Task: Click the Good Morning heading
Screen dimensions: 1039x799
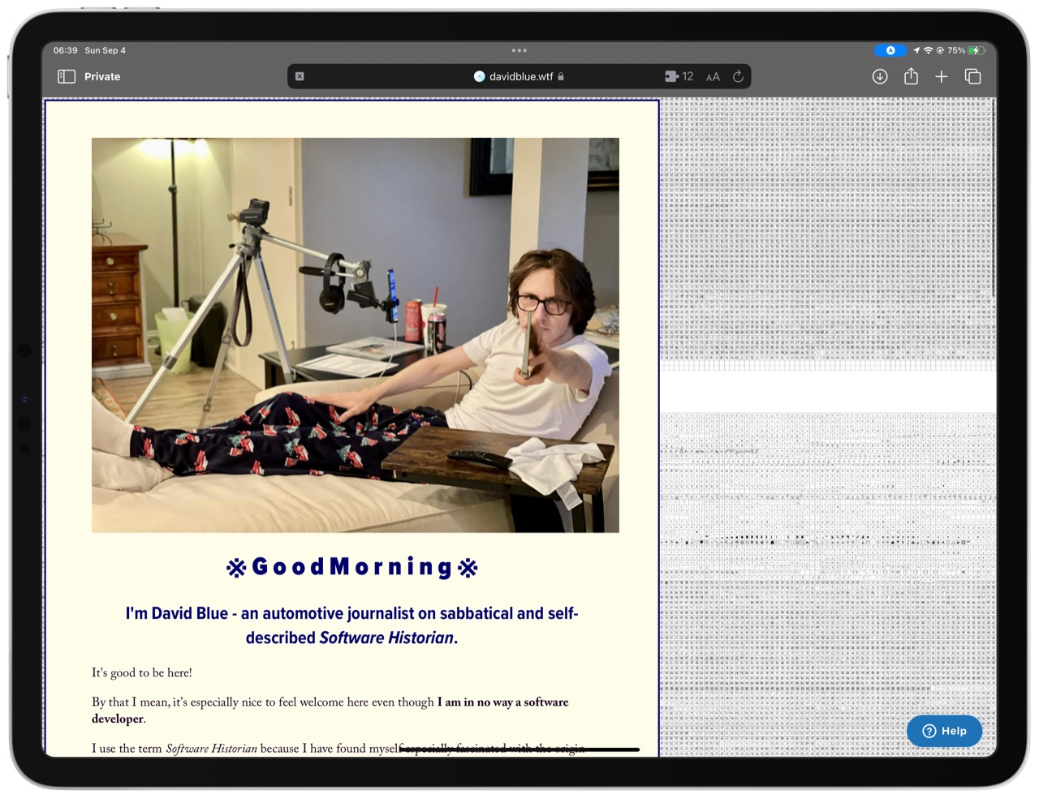Action: tap(351, 566)
